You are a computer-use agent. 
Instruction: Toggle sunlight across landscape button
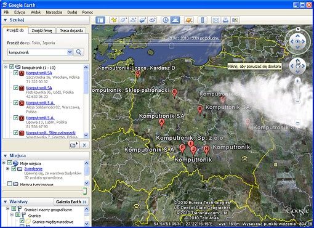pyautogui.click(x=175, y=20)
